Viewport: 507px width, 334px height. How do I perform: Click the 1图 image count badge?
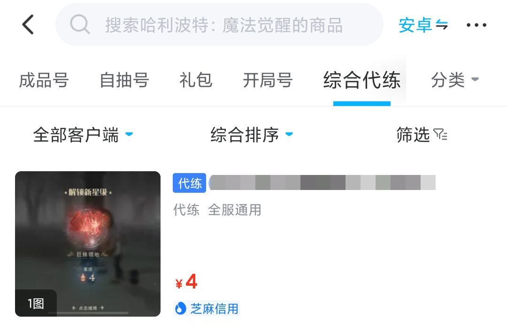pos(36,304)
